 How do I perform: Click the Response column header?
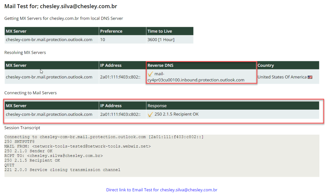tap(157, 106)
